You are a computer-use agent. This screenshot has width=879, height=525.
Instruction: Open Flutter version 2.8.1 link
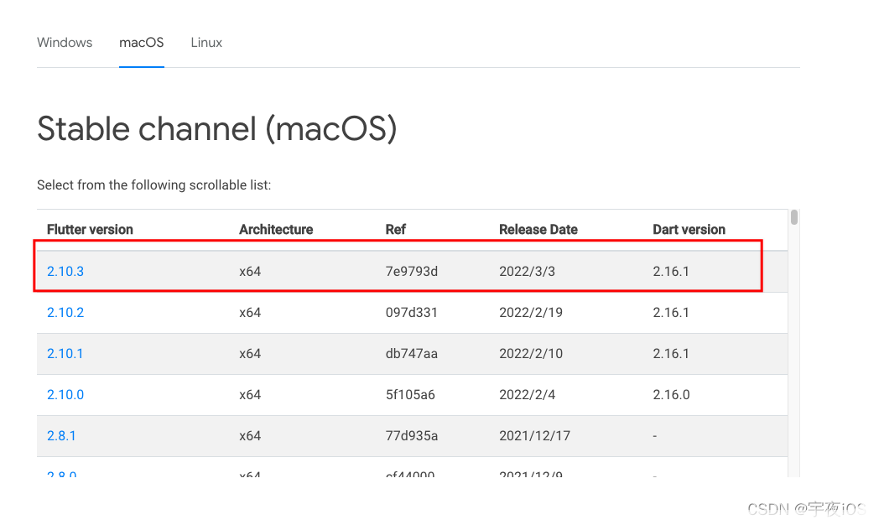(x=61, y=436)
